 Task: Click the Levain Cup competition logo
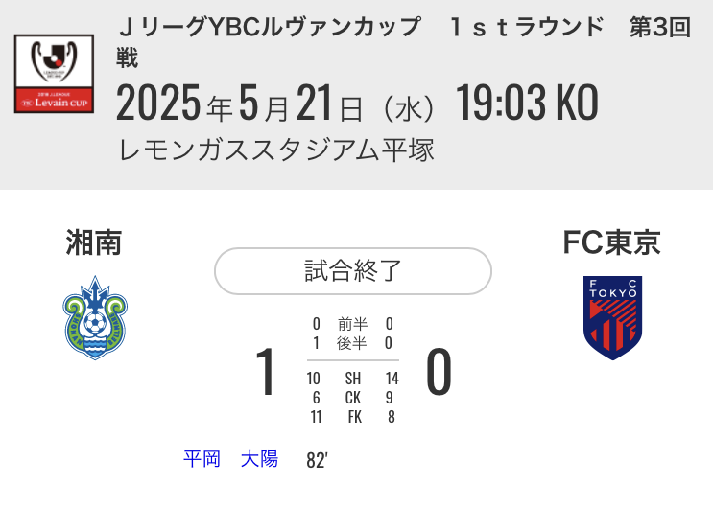pos(54,74)
